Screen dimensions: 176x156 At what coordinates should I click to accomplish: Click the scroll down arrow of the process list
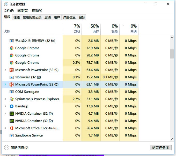click(x=172, y=139)
